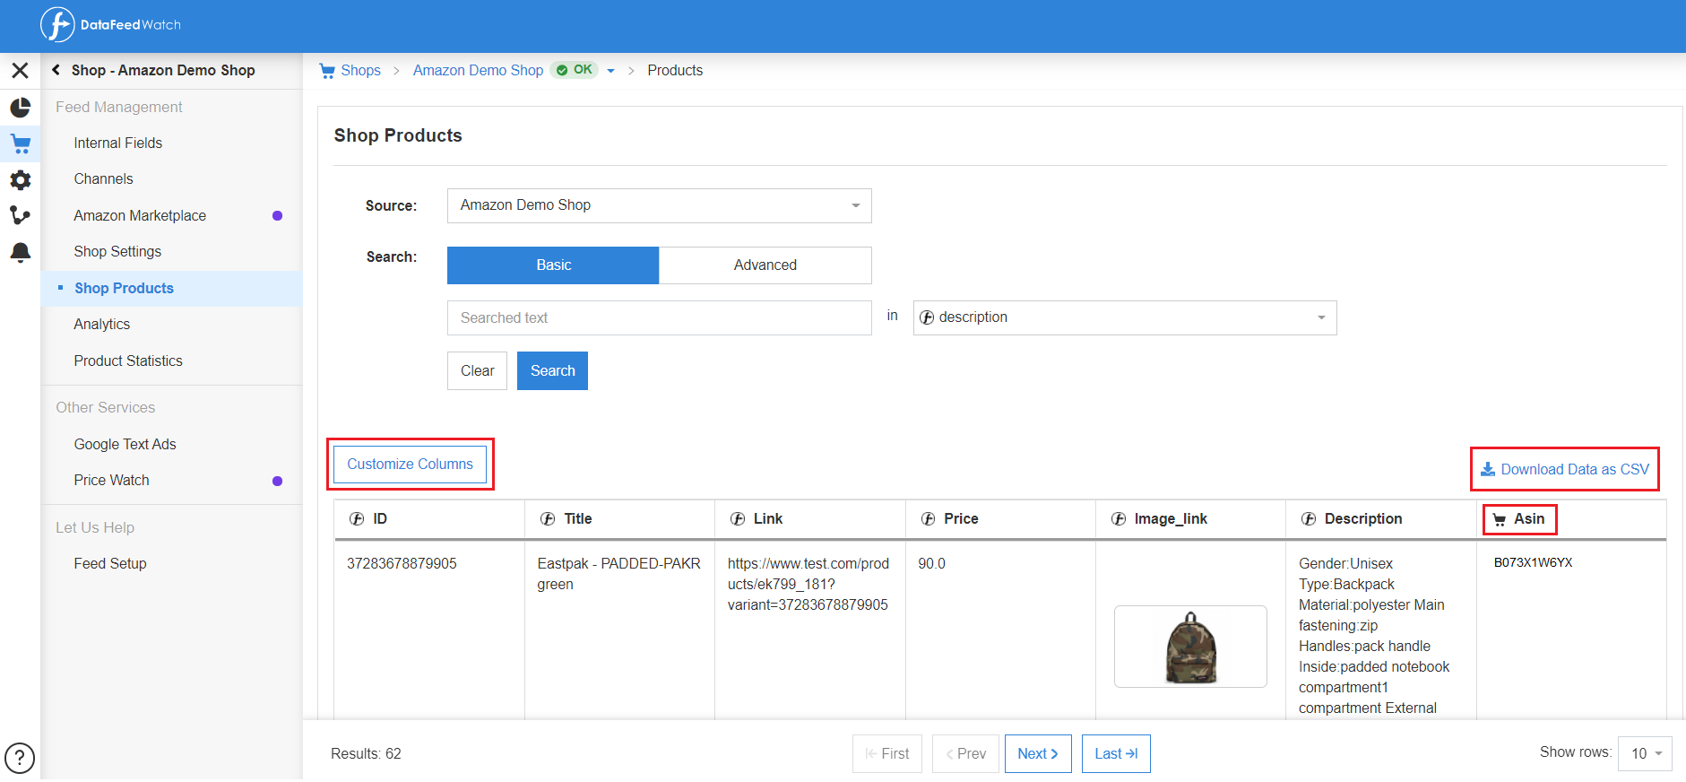Viewport: 1686px width, 782px height.
Task: Click Shops breadcrumb link
Action: pos(360,70)
